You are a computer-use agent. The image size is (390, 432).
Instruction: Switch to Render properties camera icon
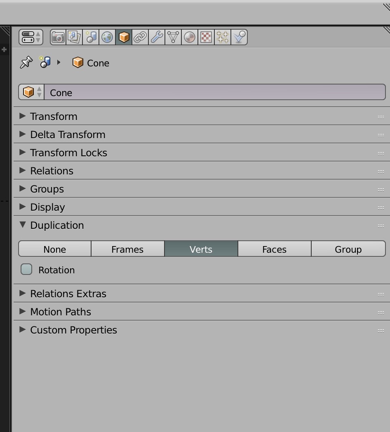click(58, 37)
